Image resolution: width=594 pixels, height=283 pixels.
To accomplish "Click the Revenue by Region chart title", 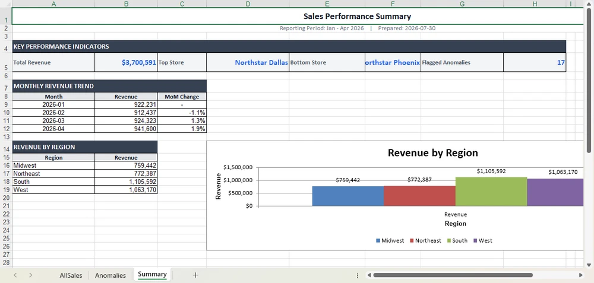I will pyautogui.click(x=432, y=153).
